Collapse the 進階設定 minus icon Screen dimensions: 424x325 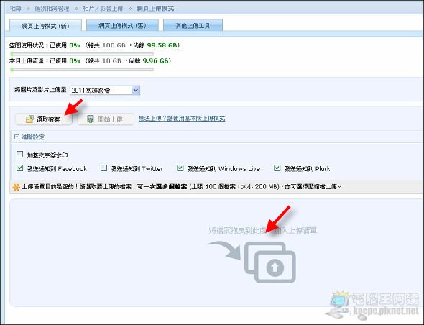[17, 137]
